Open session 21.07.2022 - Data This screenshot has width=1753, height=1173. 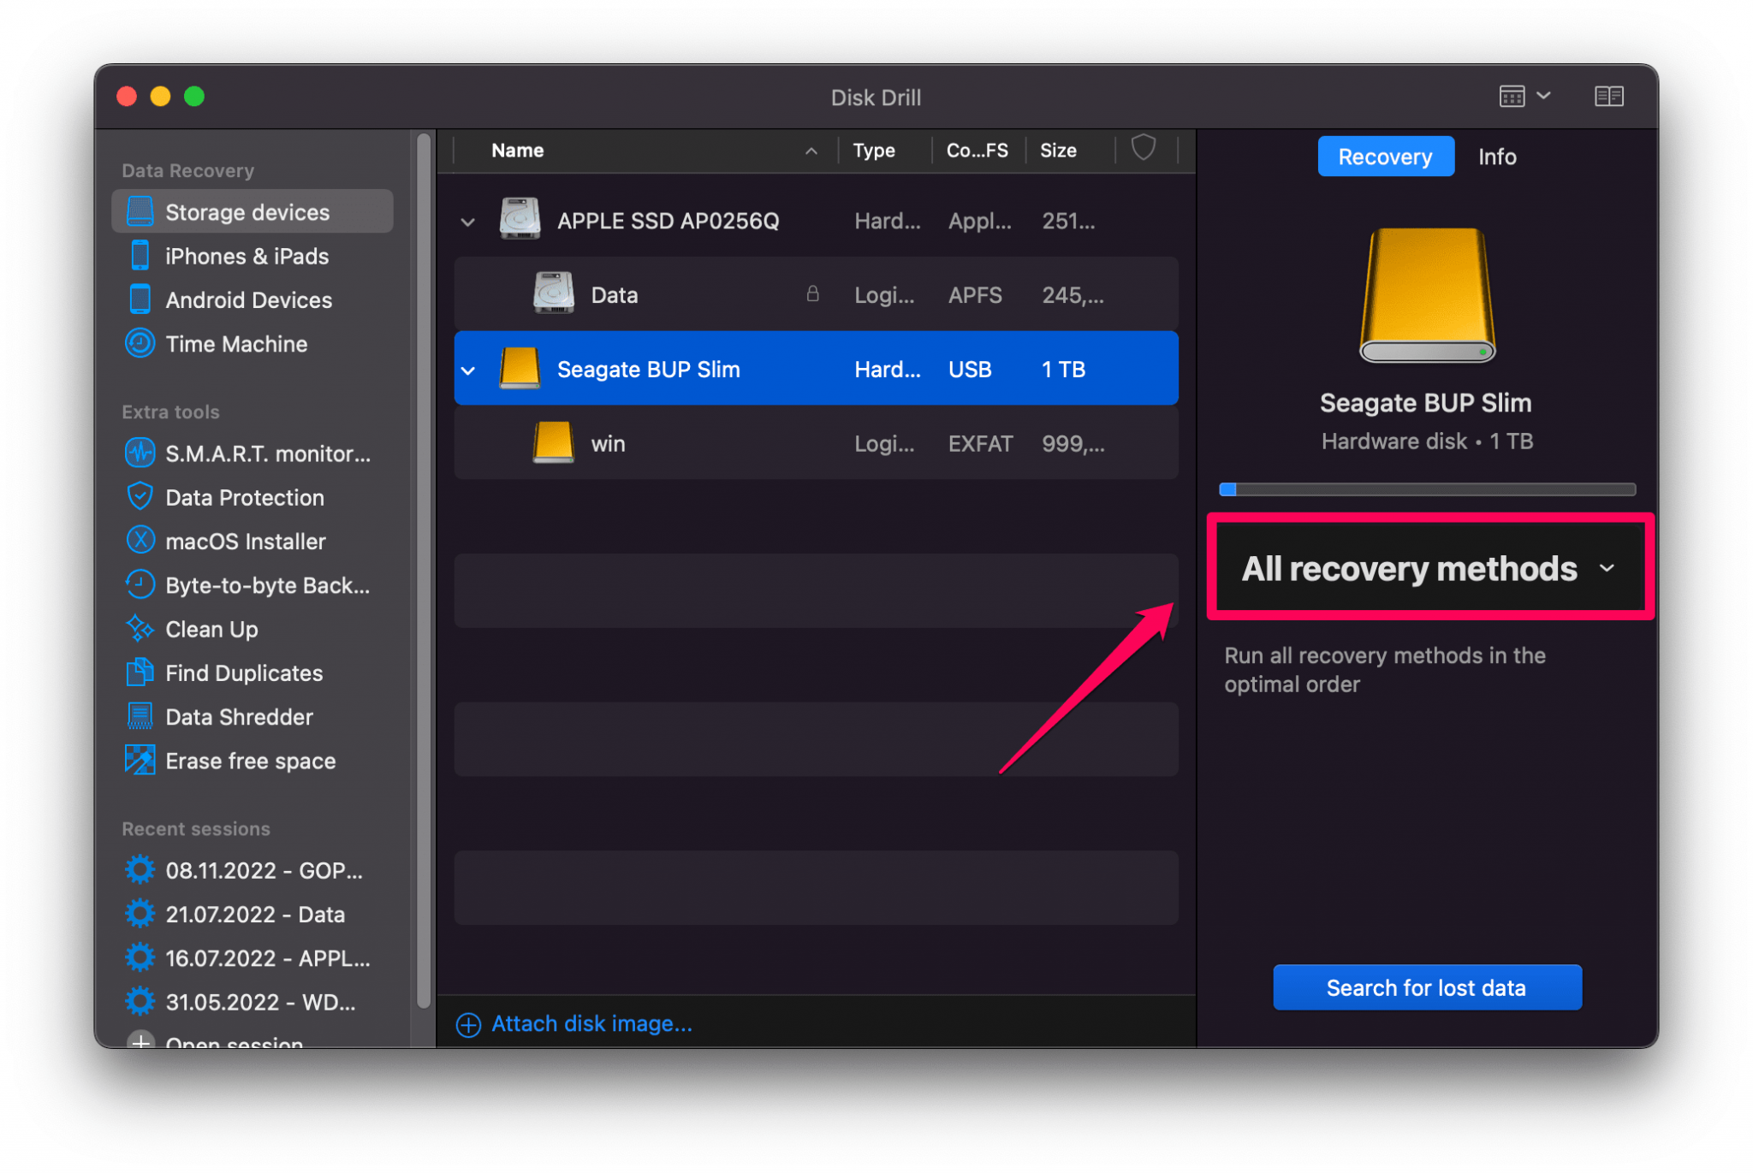coord(256,914)
